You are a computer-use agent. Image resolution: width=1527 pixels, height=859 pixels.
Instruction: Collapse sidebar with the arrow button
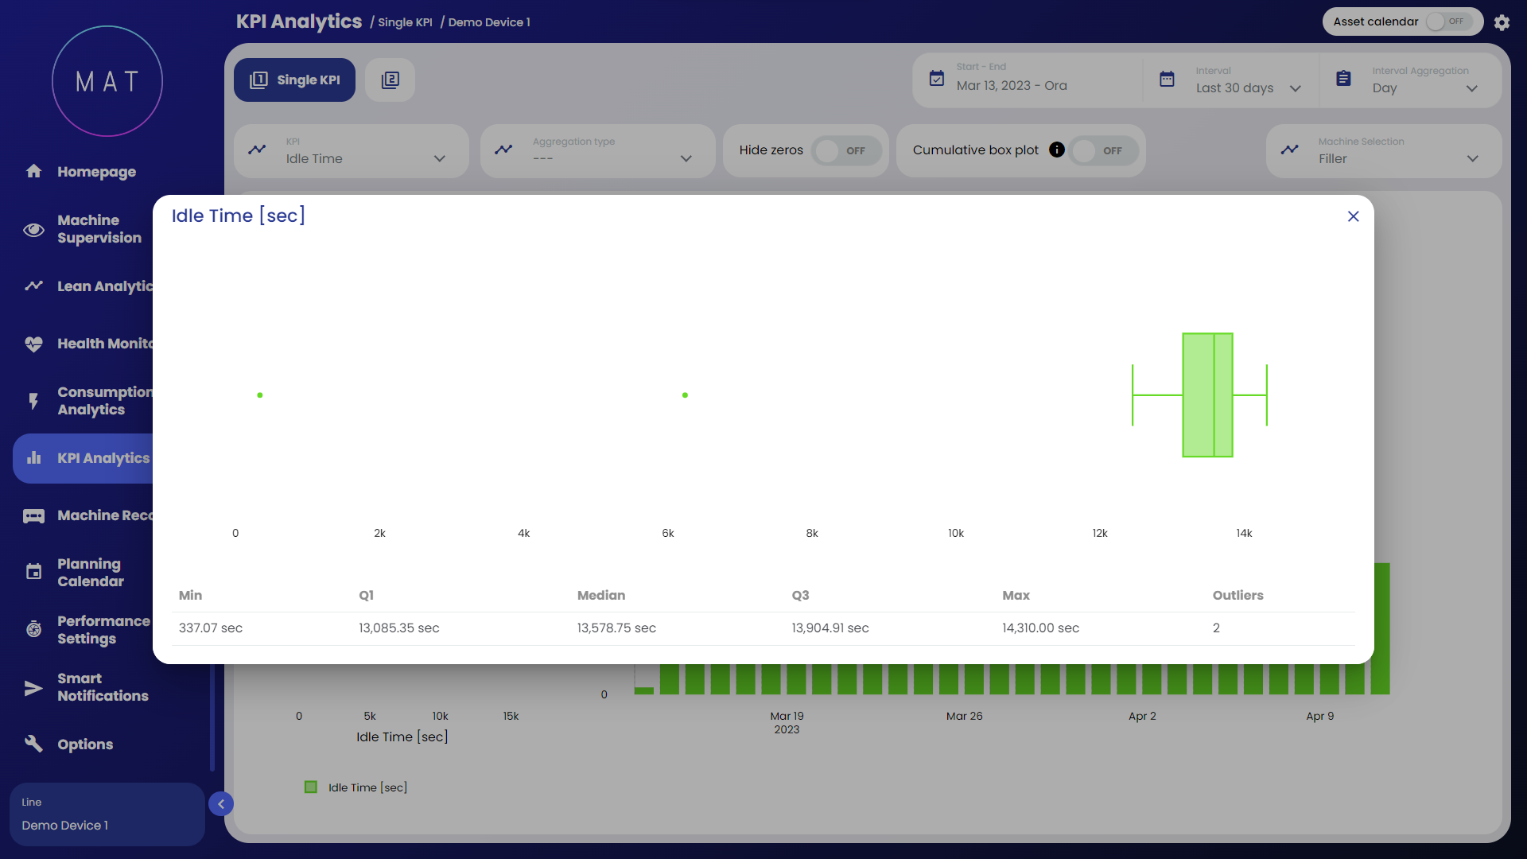(221, 804)
